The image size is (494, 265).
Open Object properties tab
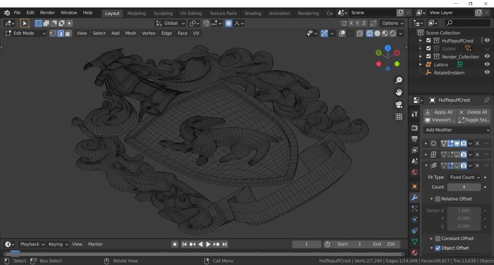pos(414,187)
